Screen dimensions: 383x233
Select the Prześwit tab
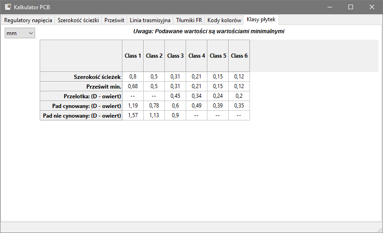tap(114, 20)
